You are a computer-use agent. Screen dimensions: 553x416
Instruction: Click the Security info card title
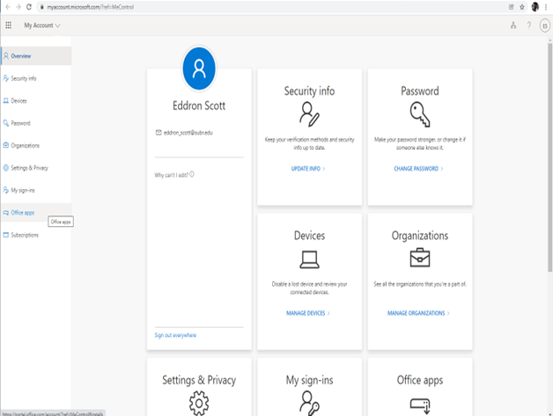(309, 91)
